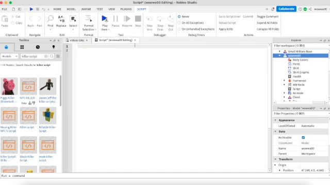Switch to the VIEW ribbon tab

pyautogui.click(x=111, y=9)
